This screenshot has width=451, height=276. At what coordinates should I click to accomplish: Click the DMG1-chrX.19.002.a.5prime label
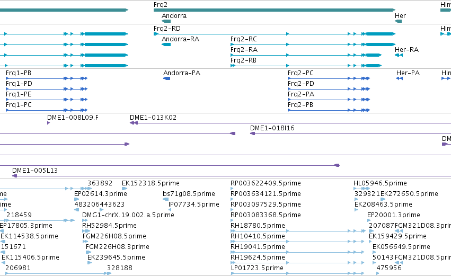click(128, 215)
